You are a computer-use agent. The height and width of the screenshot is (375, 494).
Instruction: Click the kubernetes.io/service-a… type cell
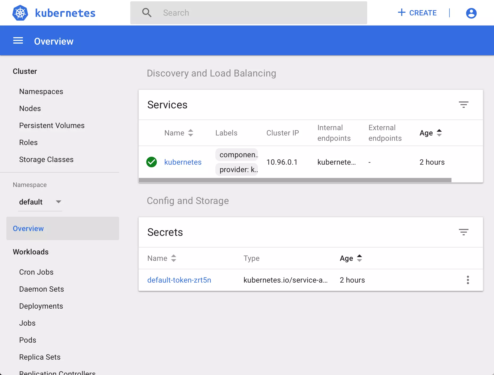pyautogui.click(x=286, y=280)
